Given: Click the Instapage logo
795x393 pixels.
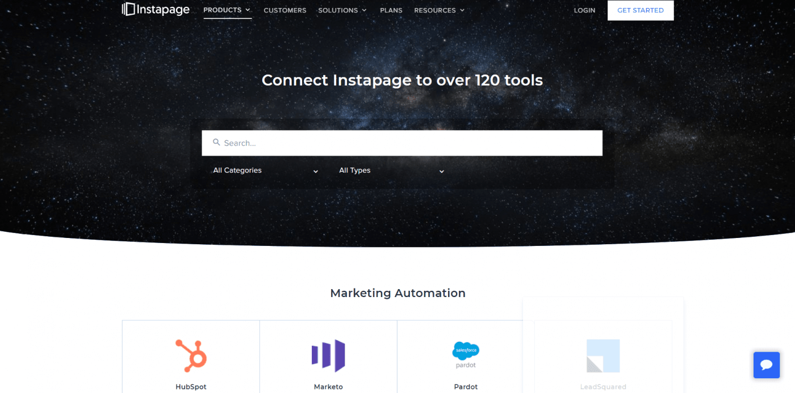Looking at the screenshot, I should point(156,9).
